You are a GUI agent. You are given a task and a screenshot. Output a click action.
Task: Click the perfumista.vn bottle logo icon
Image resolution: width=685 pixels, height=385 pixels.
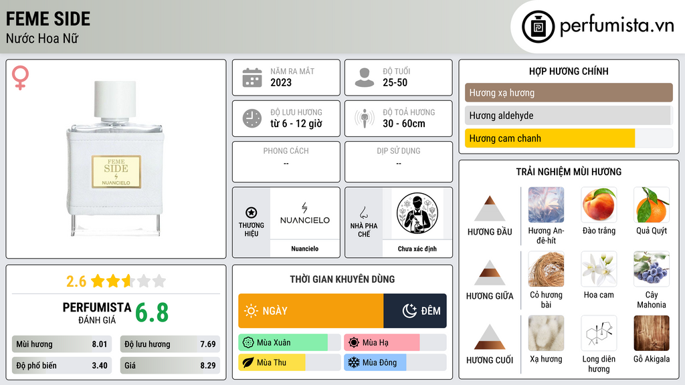tap(538, 27)
